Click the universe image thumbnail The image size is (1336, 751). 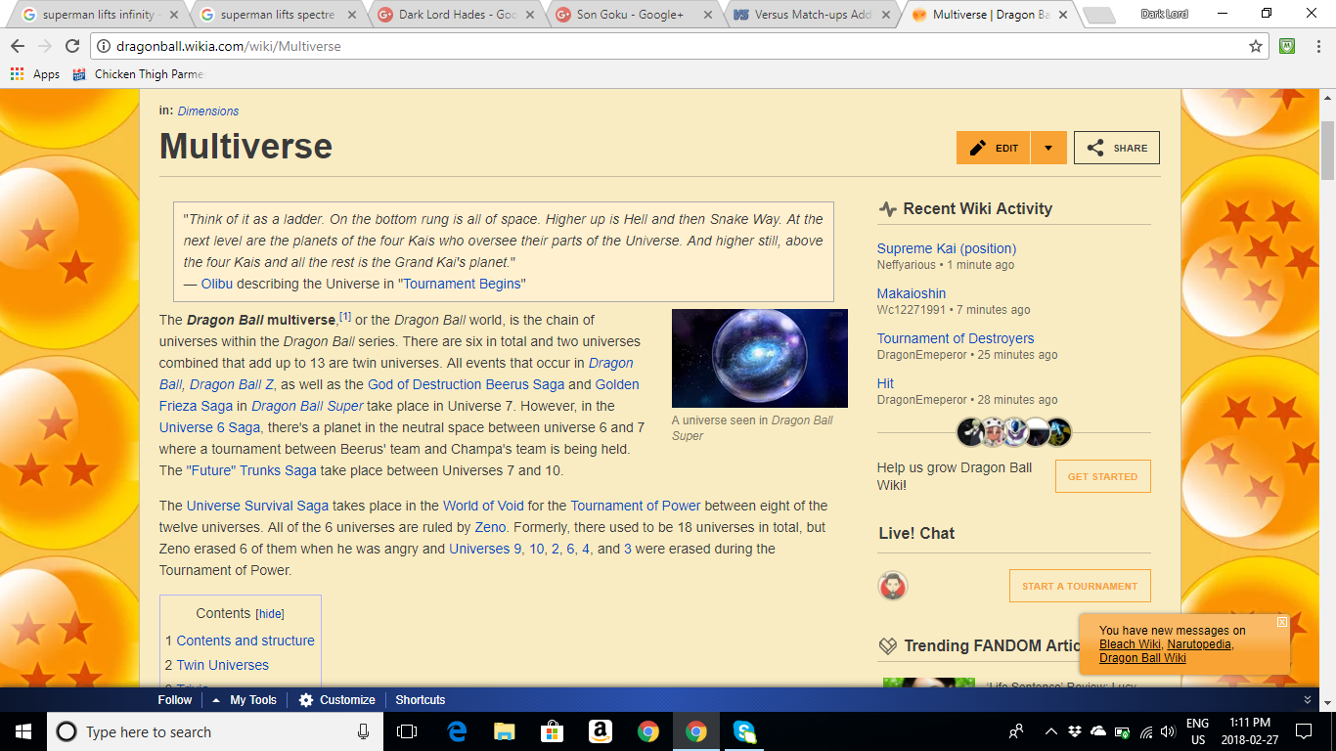(759, 358)
